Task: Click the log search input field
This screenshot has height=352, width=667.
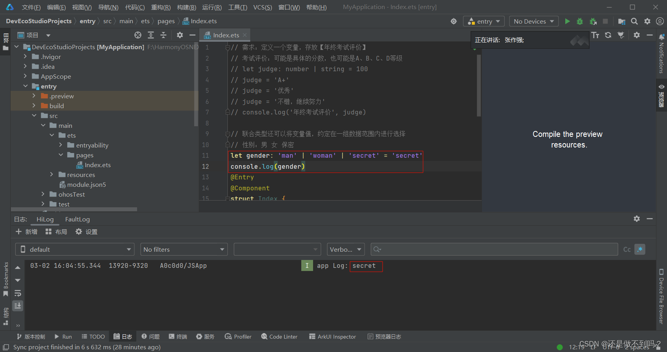Action: coord(494,249)
